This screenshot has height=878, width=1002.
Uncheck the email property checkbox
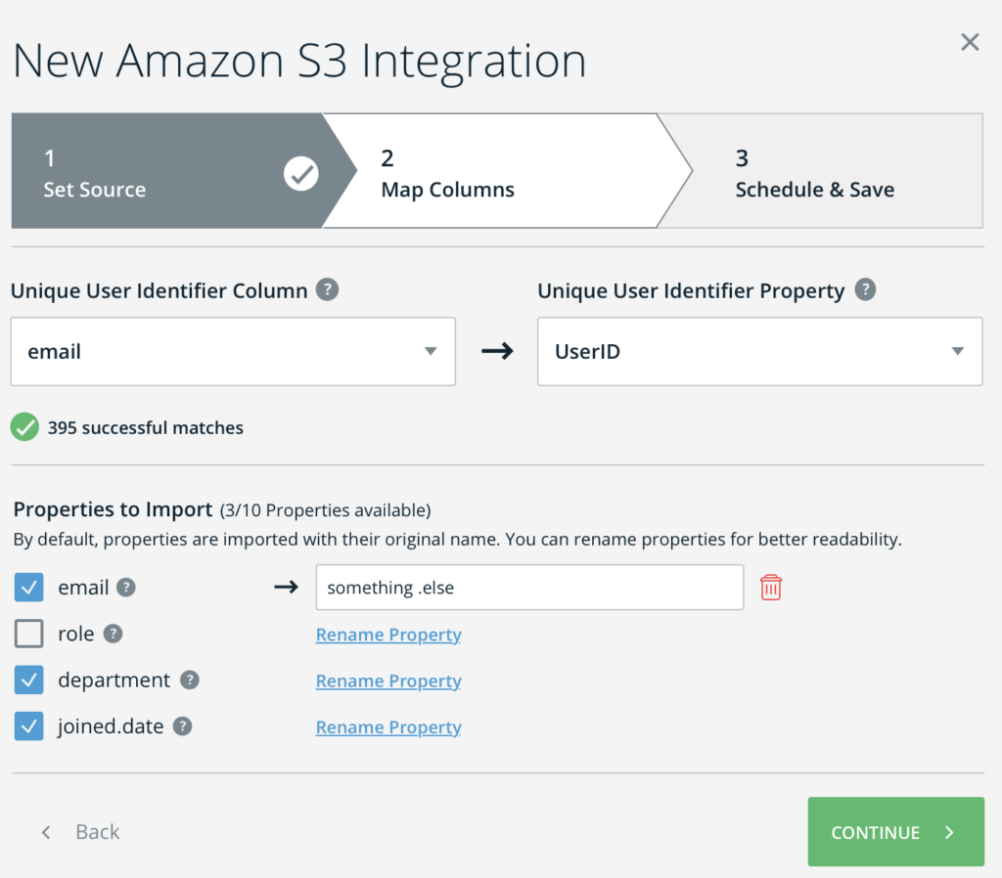pyautogui.click(x=30, y=587)
